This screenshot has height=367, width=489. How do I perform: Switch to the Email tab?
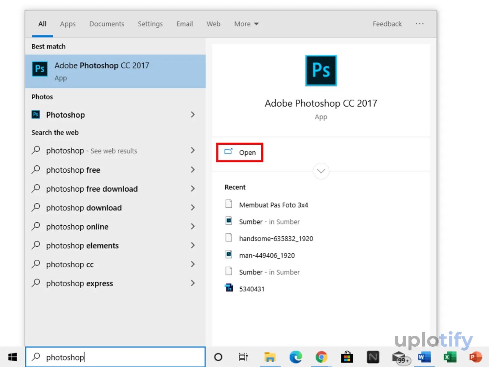click(185, 24)
